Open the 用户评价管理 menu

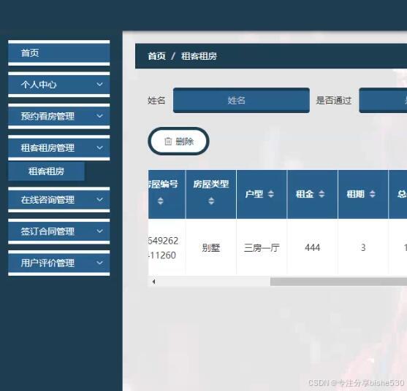pyautogui.click(x=59, y=263)
